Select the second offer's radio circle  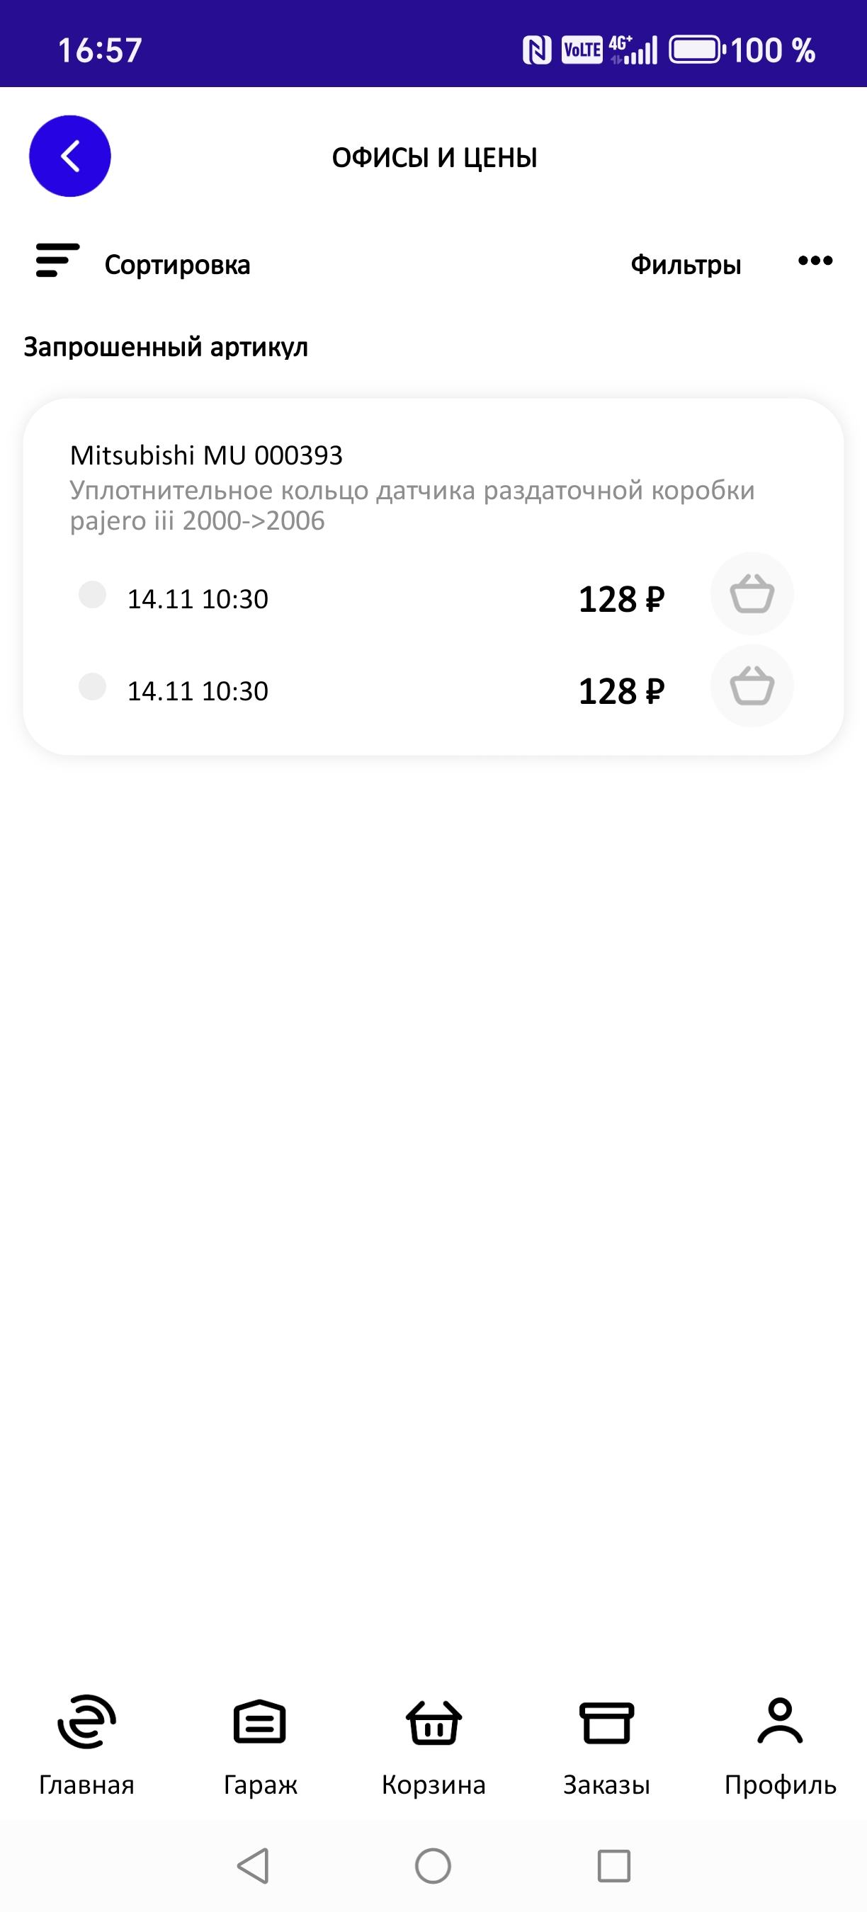[93, 687]
